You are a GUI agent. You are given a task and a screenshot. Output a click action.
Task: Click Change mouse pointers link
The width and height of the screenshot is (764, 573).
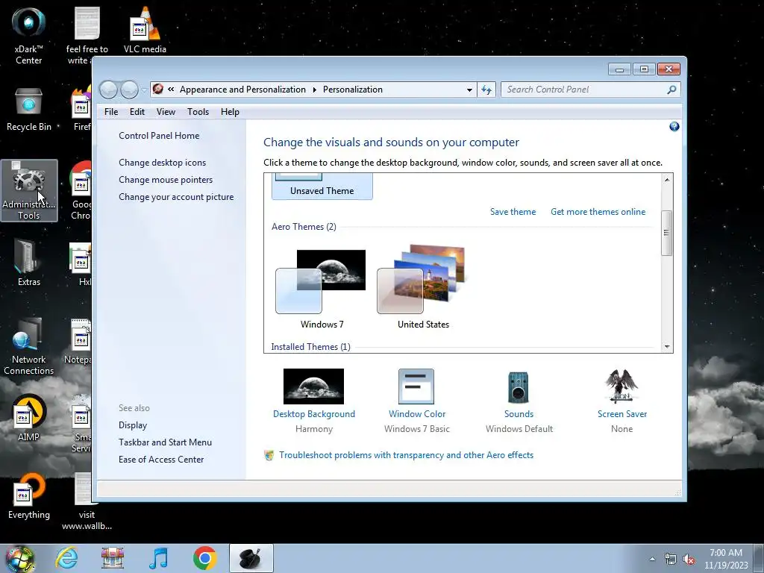coord(166,179)
